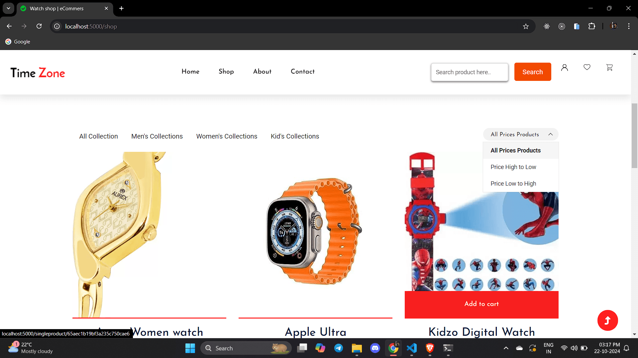Open the Apple Ultra product title

315,332
